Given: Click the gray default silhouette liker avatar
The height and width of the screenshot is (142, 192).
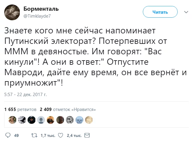Looking at the screenshot, I should pos(41,120).
